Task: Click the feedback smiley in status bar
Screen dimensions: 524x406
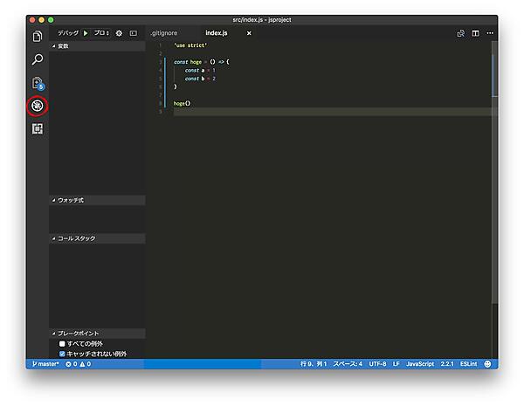Action: pyautogui.click(x=487, y=363)
